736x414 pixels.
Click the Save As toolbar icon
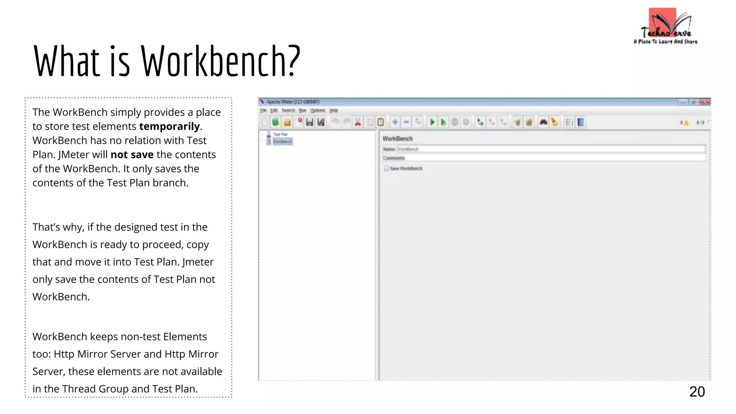(x=321, y=122)
